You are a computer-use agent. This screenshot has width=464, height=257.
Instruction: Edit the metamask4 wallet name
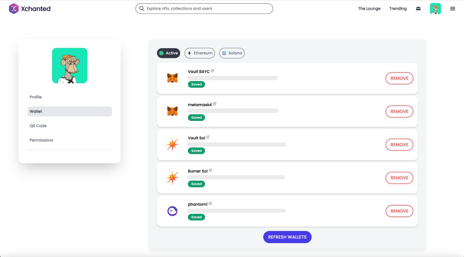click(215, 104)
